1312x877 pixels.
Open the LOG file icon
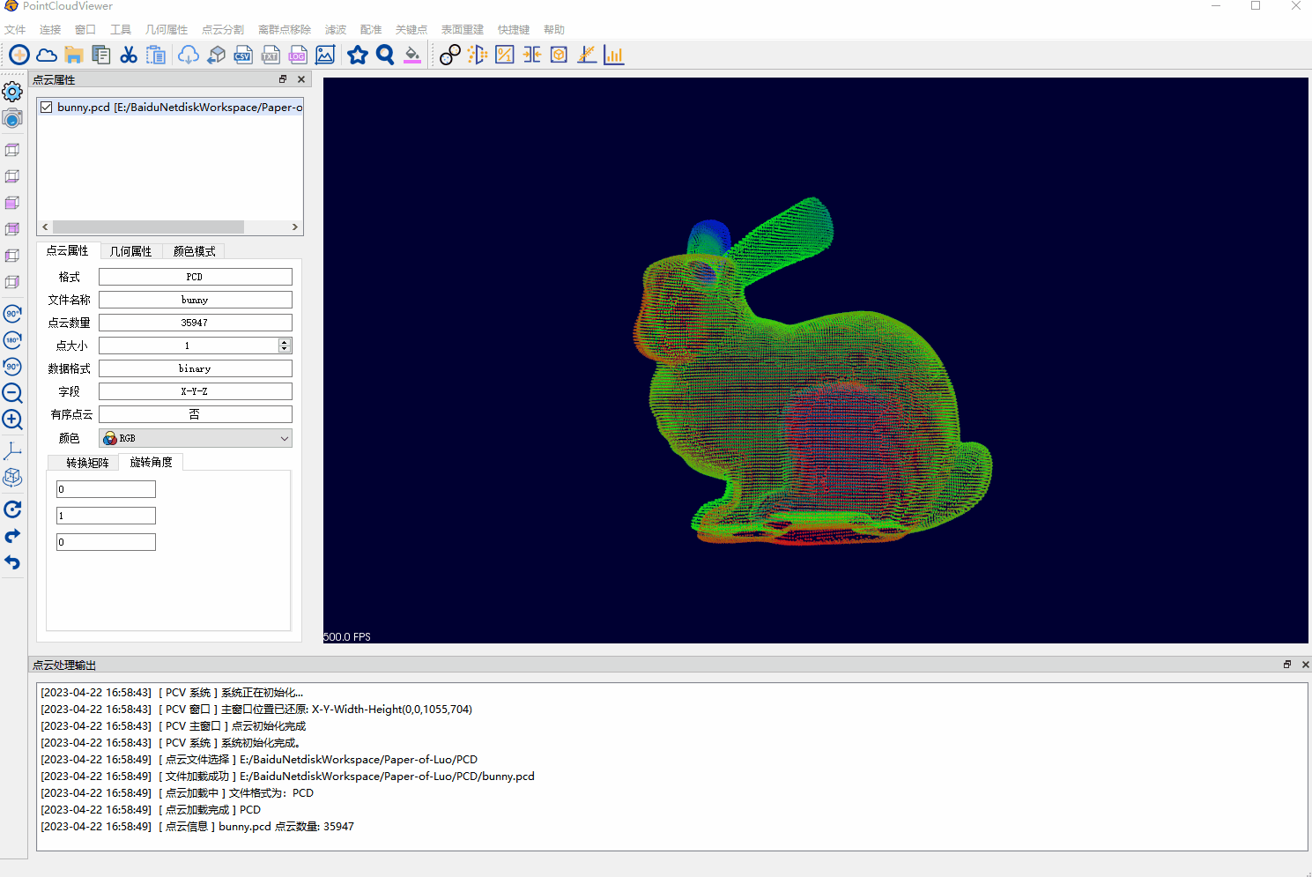(x=298, y=56)
